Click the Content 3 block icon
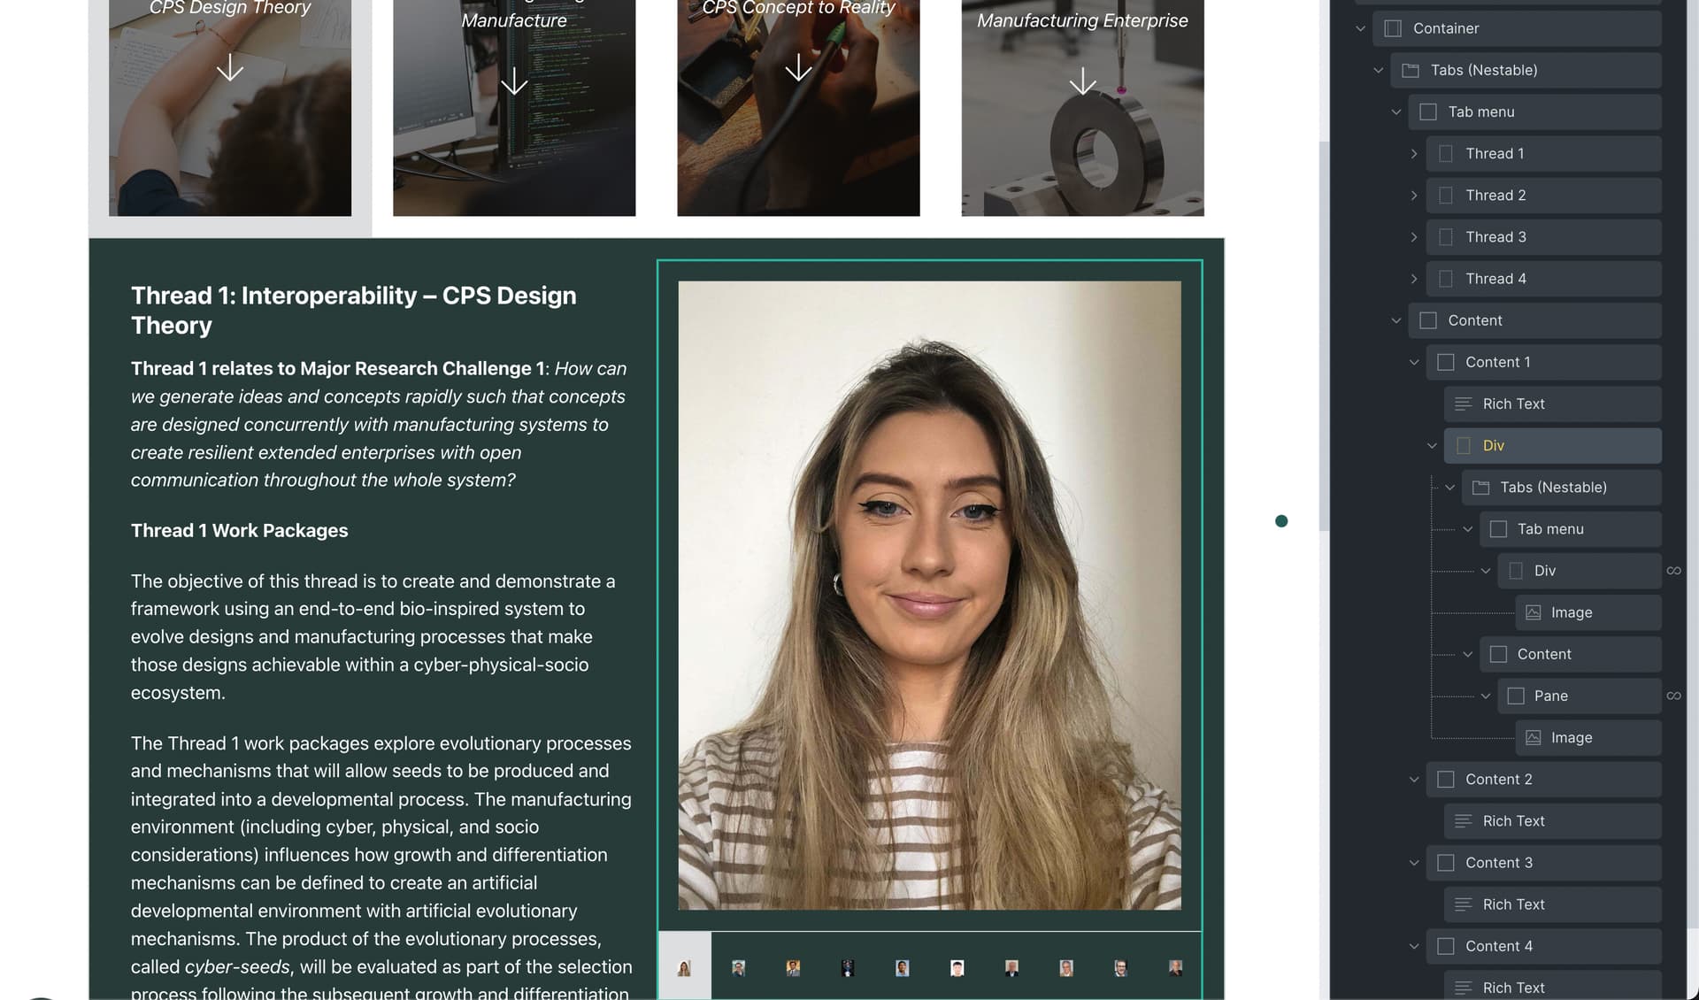This screenshot has width=1699, height=1000. [1445, 863]
